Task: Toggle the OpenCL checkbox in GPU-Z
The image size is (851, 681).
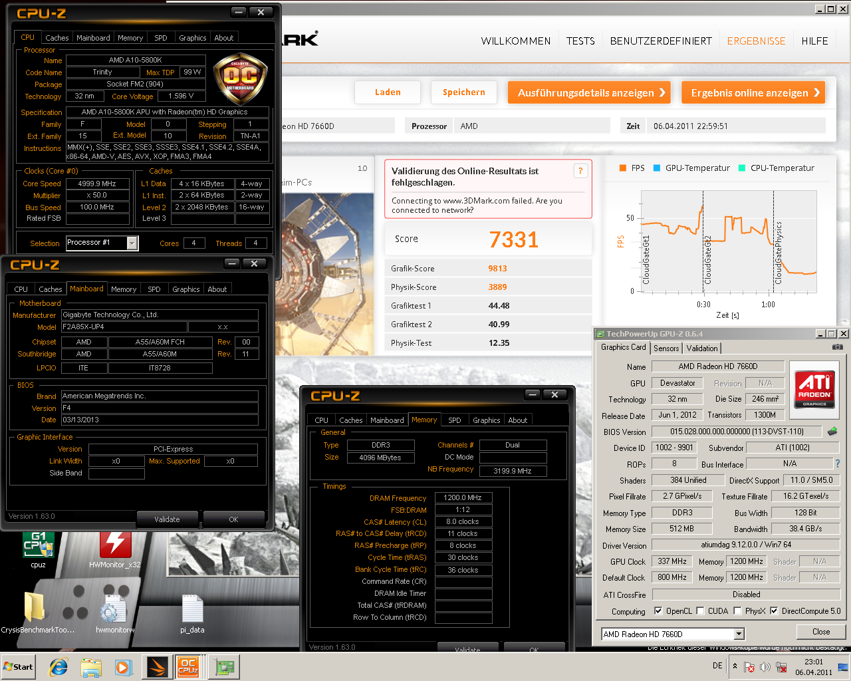Action: point(658,611)
